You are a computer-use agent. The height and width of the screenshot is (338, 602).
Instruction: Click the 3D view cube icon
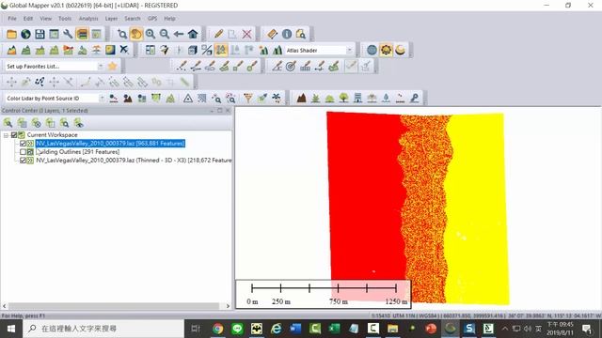click(193, 50)
